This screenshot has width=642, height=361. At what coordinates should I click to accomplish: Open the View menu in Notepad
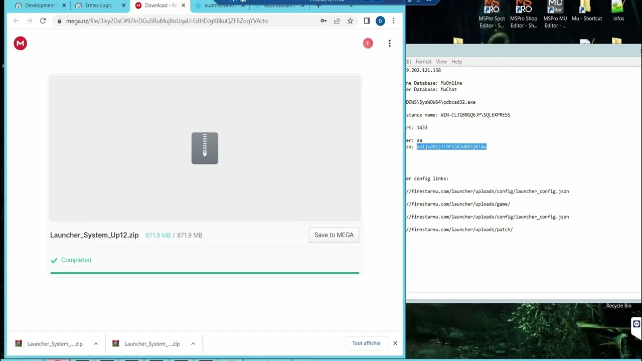click(441, 62)
